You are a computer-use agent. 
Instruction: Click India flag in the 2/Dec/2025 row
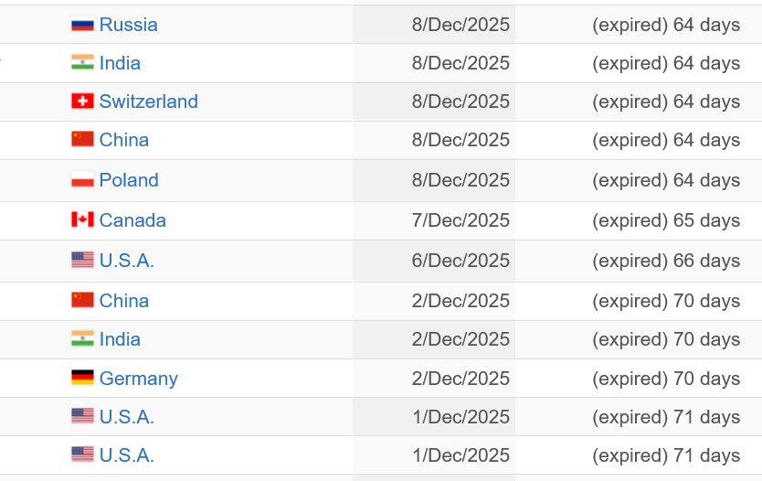click(82, 339)
